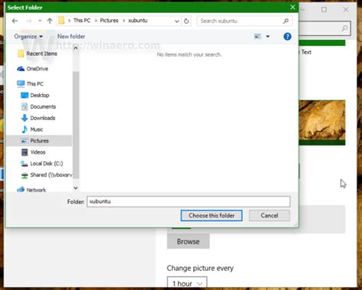Click the Back navigation arrow

point(15,21)
